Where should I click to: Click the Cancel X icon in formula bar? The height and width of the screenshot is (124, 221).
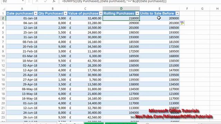click(37, 1)
